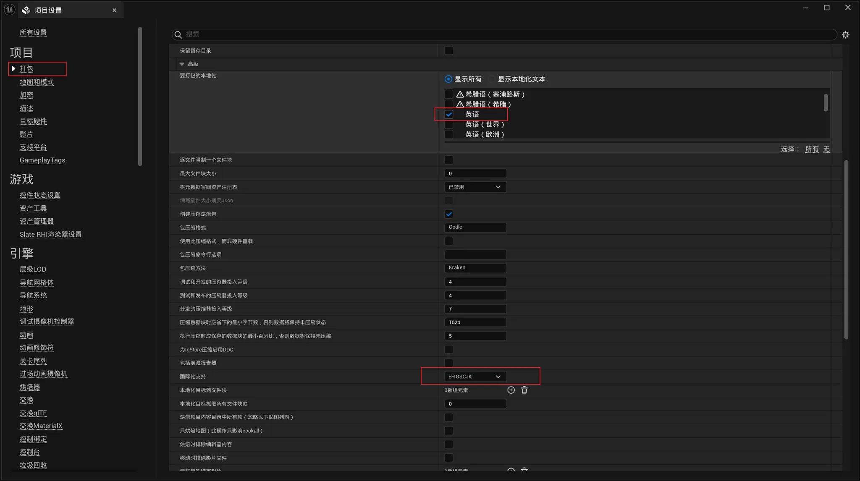The image size is (860, 481).
Task: Click the Unreal Engine logo icon
Action: click(x=9, y=10)
